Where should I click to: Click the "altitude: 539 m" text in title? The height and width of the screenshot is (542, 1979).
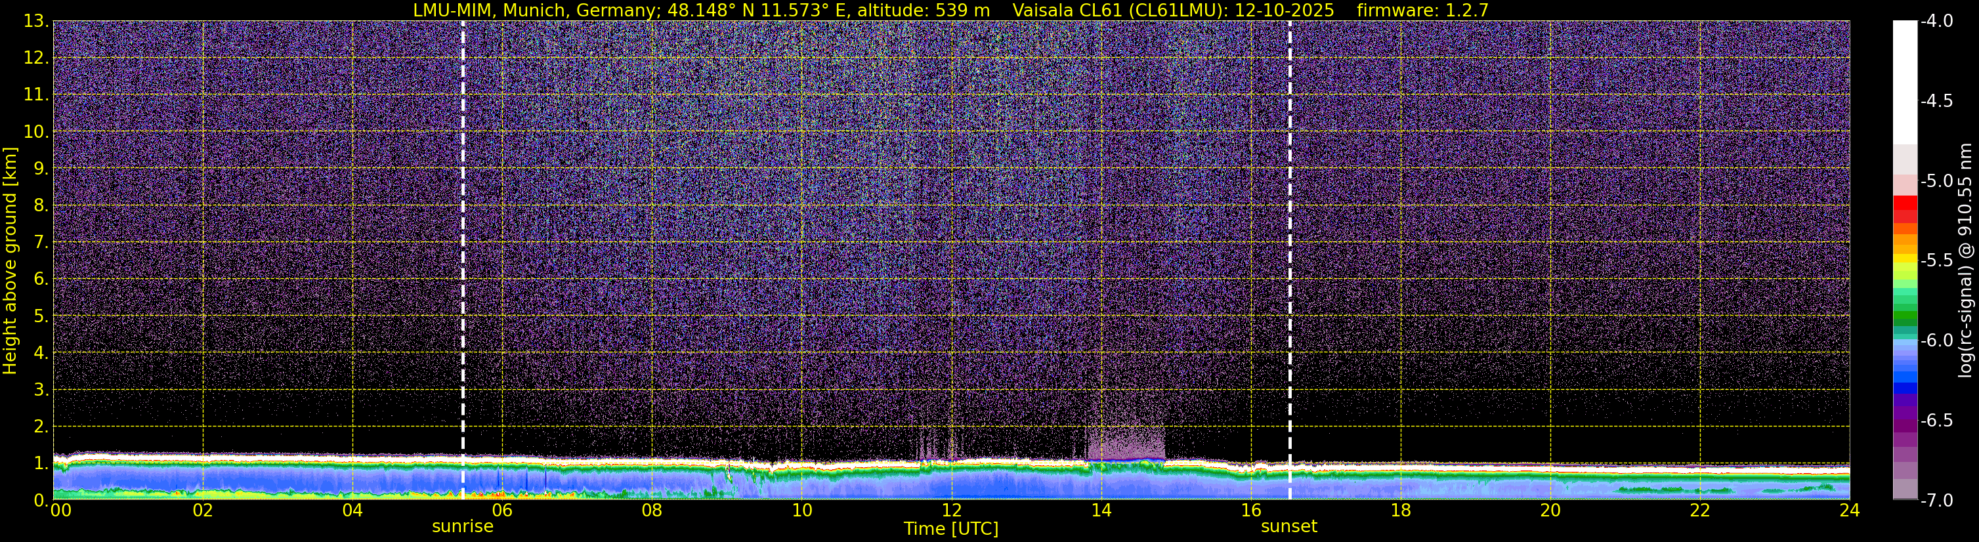tap(924, 10)
